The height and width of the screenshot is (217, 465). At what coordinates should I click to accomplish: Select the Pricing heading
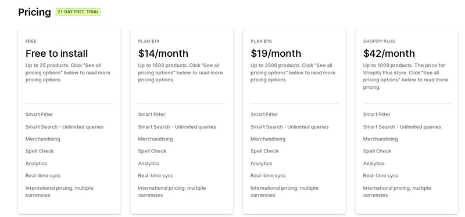[34, 12]
